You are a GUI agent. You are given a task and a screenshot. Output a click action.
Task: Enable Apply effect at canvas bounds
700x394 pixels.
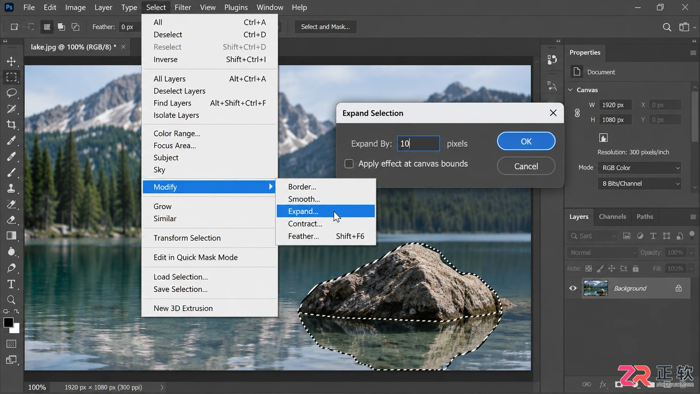[x=349, y=164]
